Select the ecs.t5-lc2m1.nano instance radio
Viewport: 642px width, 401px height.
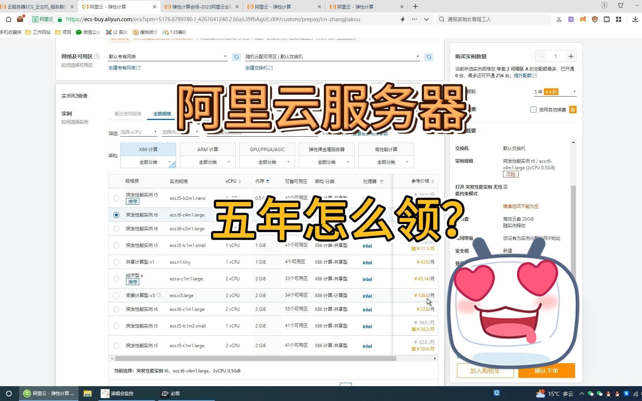point(116,198)
